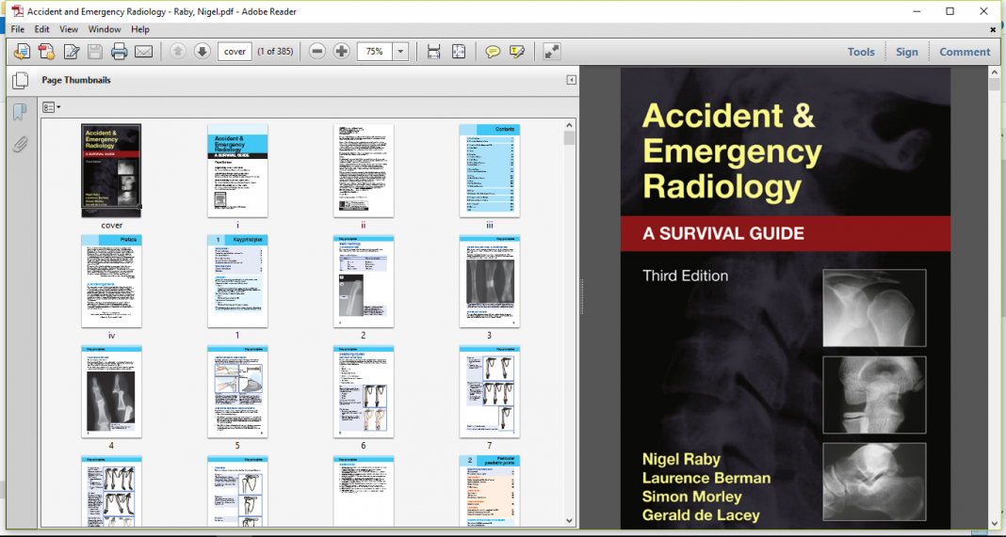
Task: Click the fit width scrolling icon
Action: [433, 52]
